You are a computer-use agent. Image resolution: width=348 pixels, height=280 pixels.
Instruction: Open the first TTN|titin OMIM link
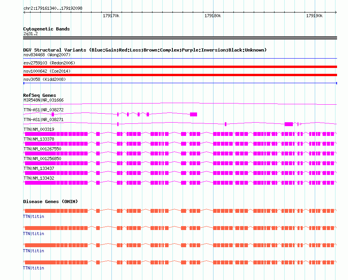(34, 216)
